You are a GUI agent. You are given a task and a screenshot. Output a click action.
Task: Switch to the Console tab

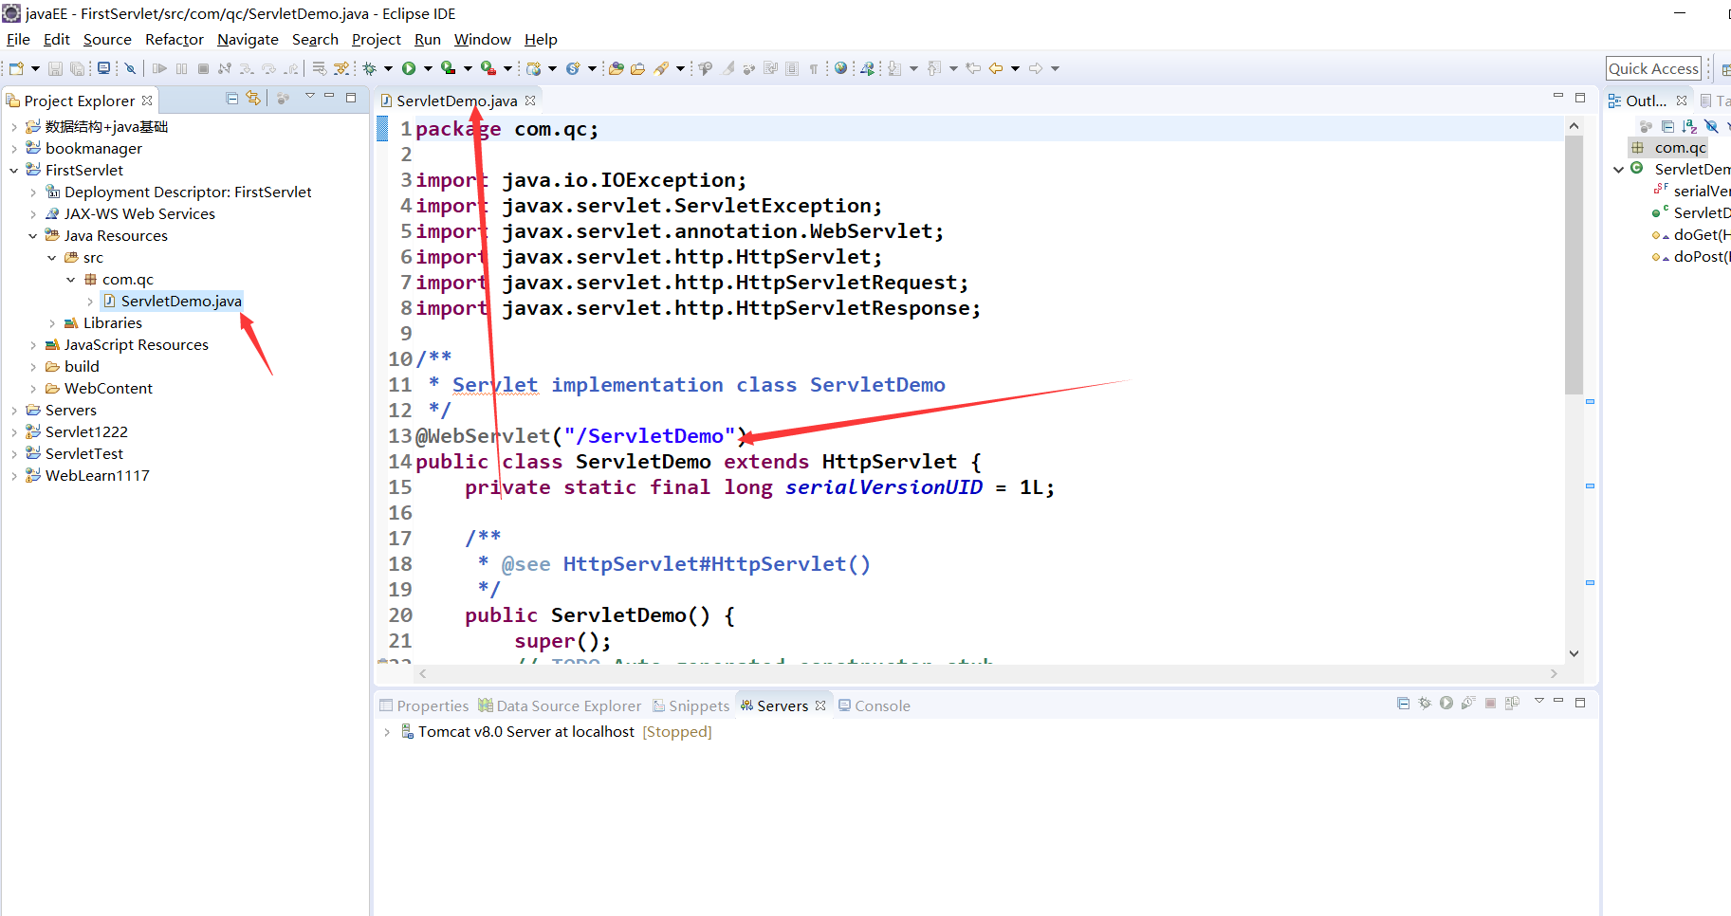click(874, 705)
